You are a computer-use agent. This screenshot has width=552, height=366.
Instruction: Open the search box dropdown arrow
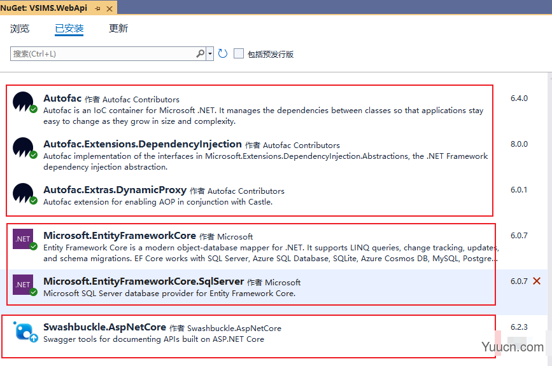[210, 54]
